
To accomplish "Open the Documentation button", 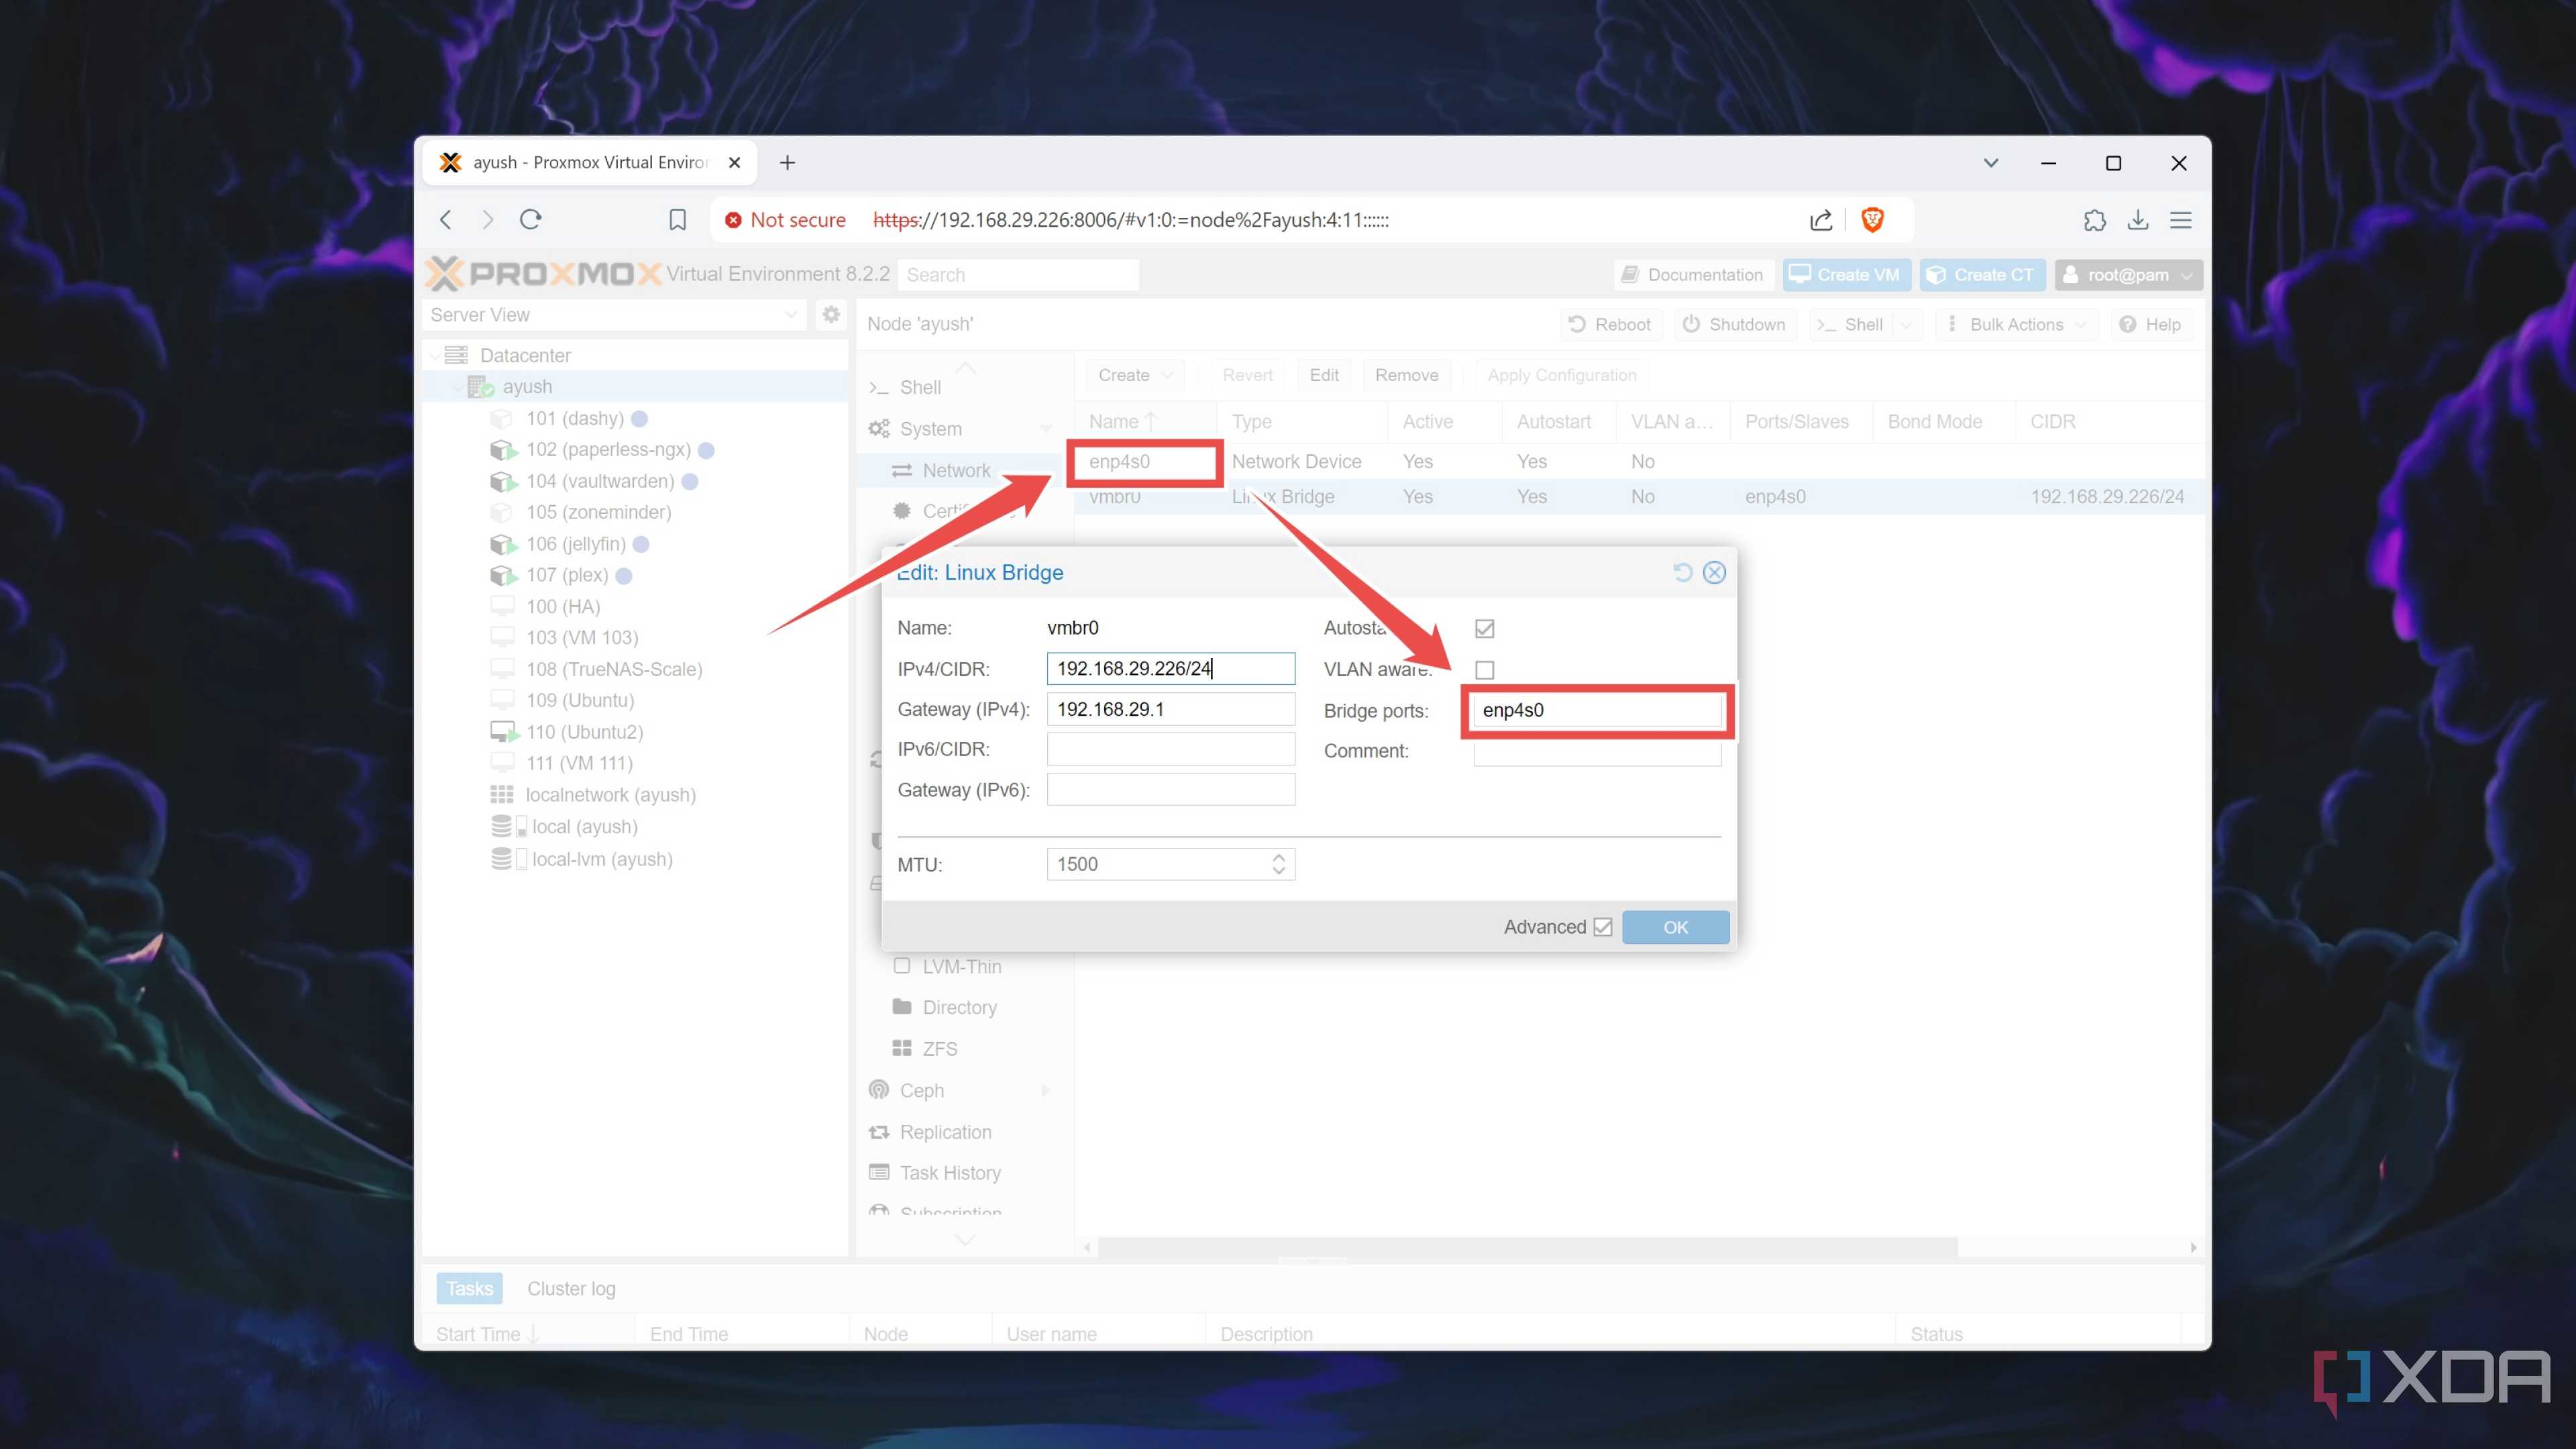I will (x=1693, y=275).
